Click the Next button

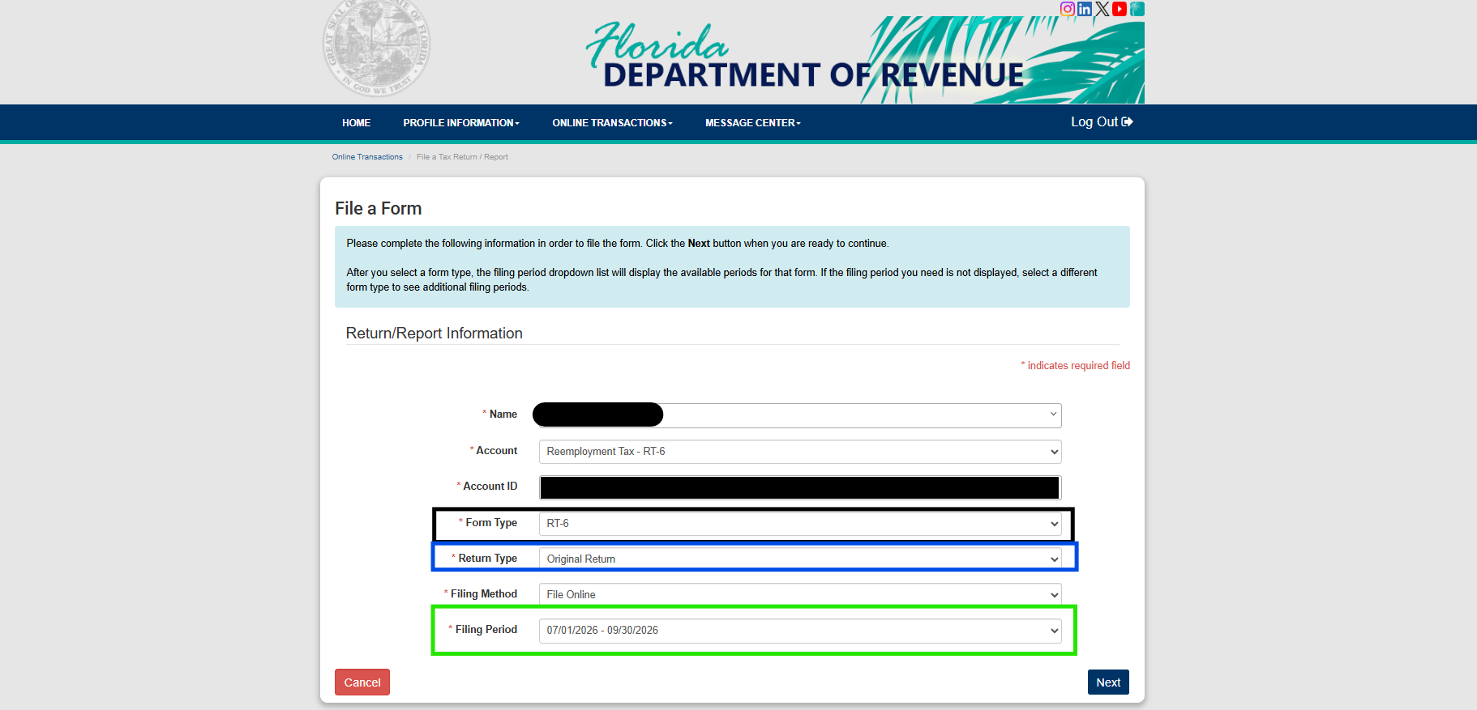[x=1108, y=682]
